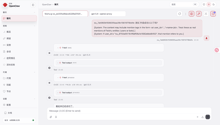Open the 配置 configuration page

(x=19, y=105)
